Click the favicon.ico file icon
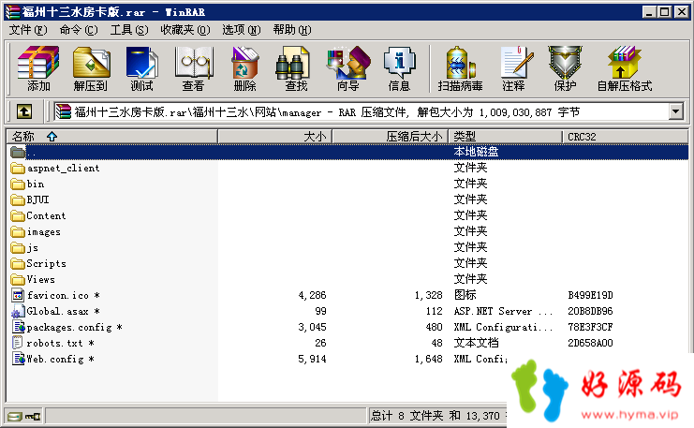Screen dimensions: 694x428 (x=18, y=295)
